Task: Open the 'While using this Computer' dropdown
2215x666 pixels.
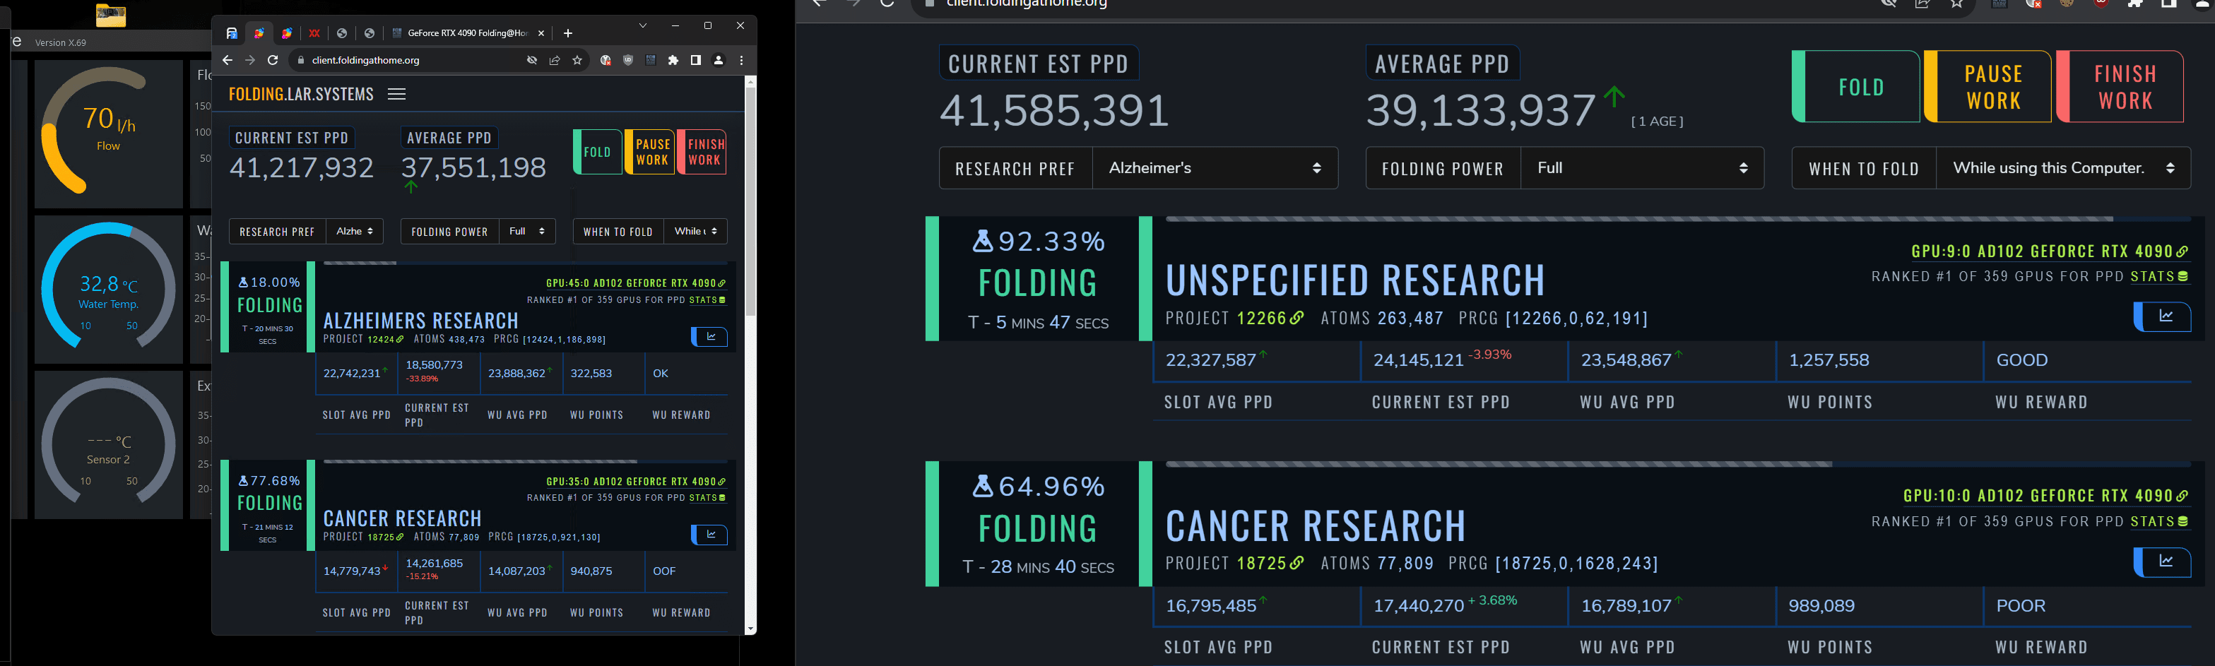Action: pyautogui.click(x=2062, y=168)
